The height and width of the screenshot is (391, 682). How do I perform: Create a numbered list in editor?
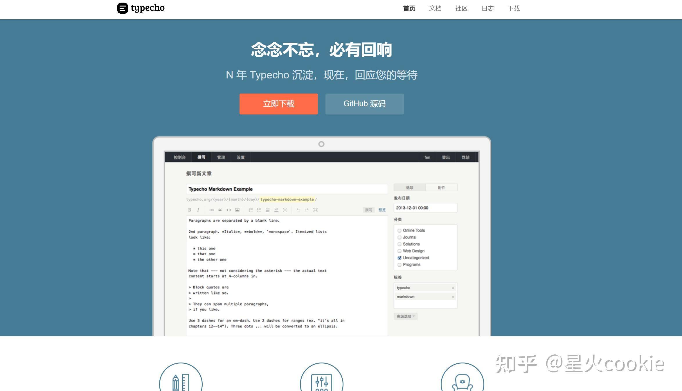click(x=251, y=210)
